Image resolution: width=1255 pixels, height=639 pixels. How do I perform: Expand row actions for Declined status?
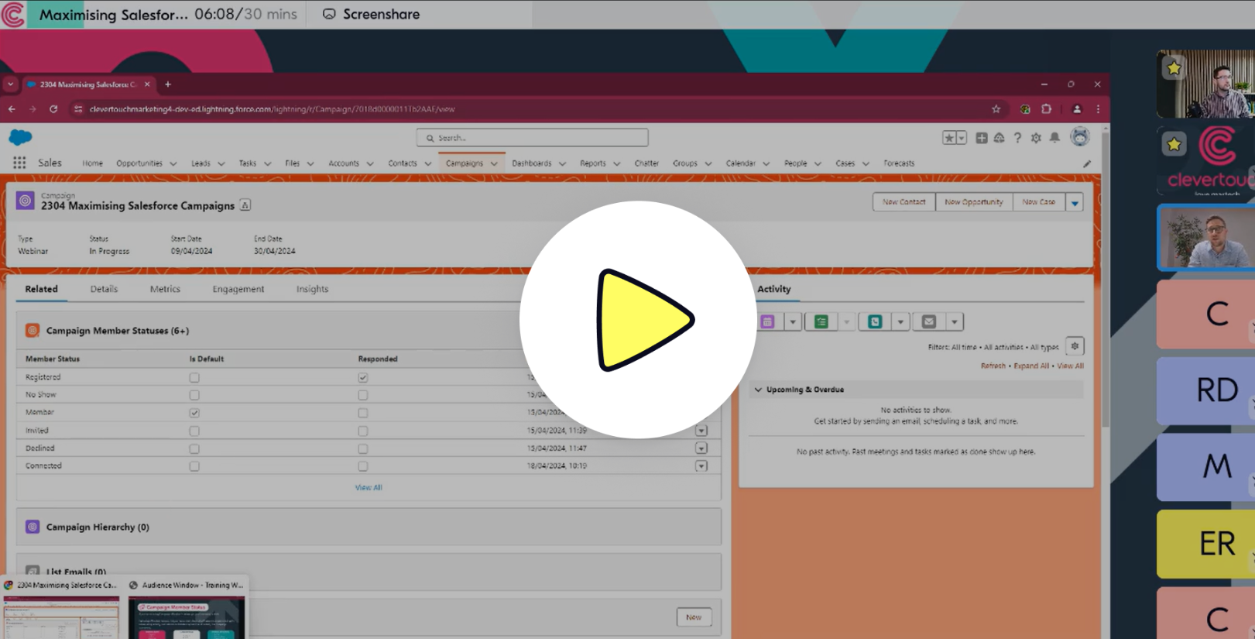click(x=701, y=448)
